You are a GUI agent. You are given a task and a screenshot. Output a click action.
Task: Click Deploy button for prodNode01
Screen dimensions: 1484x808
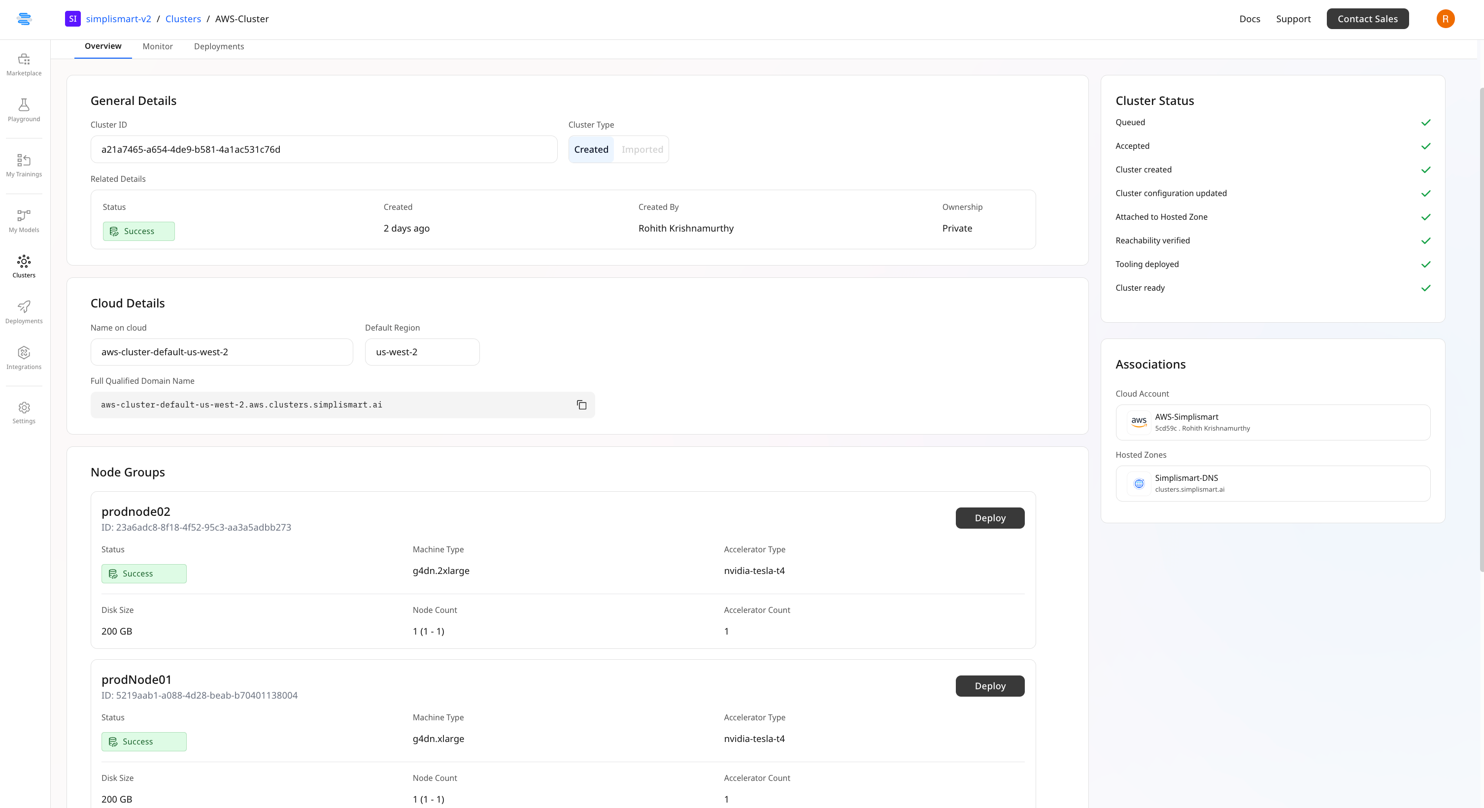989,686
